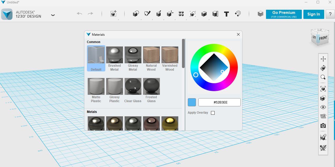Click the Orbit tool icon
335x167 pixels.
pos(323,68)
